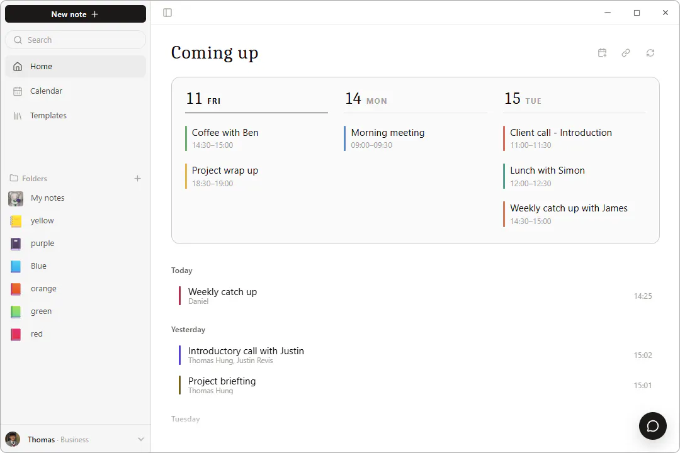Click Thomas's profile avatar
This screenshot has height=453, width=680.
[13, 439]
